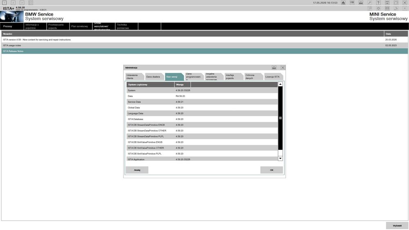
Task: Click the 20.03.2026 date cell
Action: pyautogui.click(x=391, y=40)
